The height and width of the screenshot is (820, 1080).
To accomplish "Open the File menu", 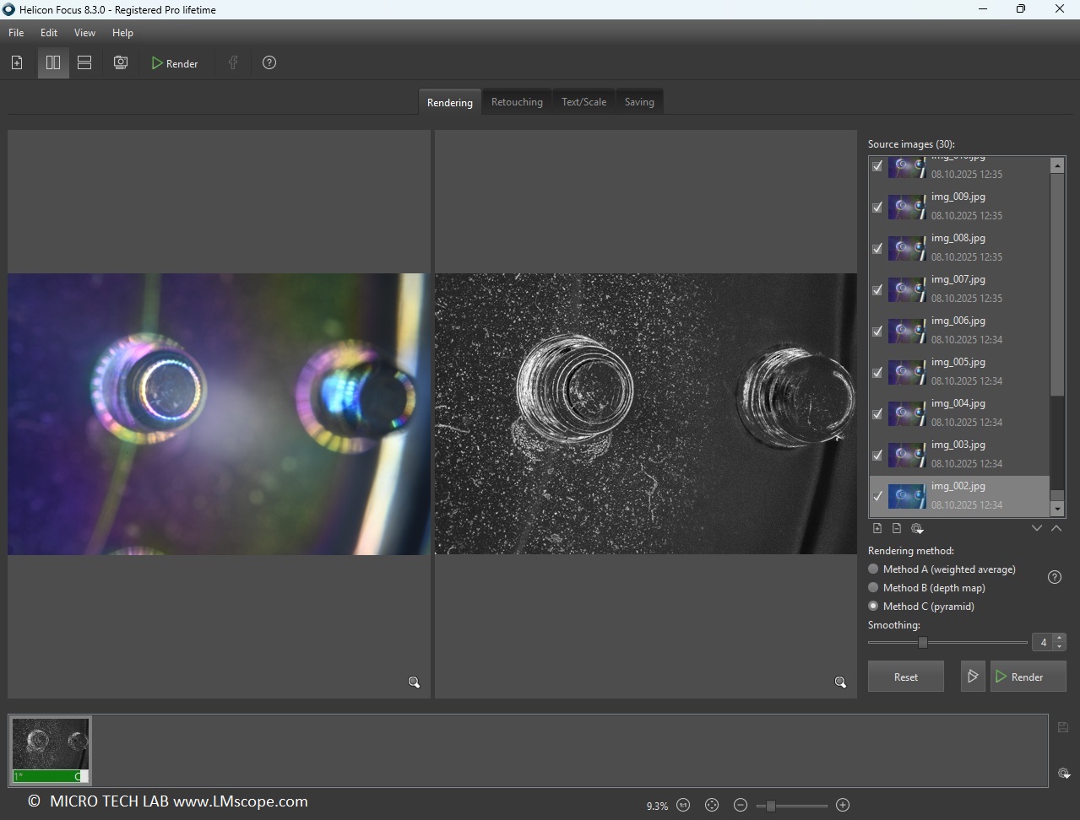I will coord(15,33).
